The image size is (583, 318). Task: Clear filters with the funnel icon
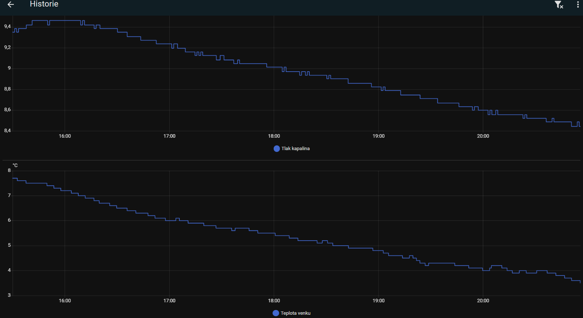pyautogui.click(x=559, y=4)
